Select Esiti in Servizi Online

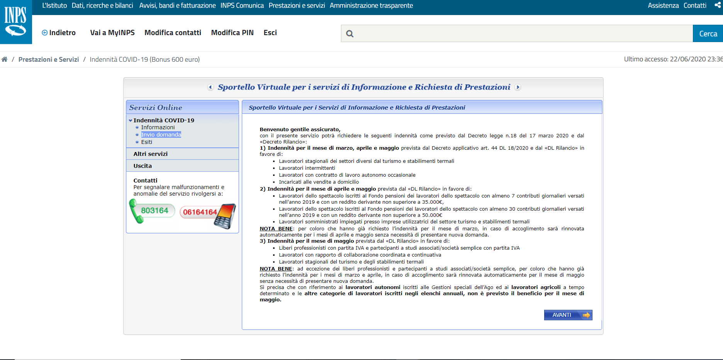(147, 142)
